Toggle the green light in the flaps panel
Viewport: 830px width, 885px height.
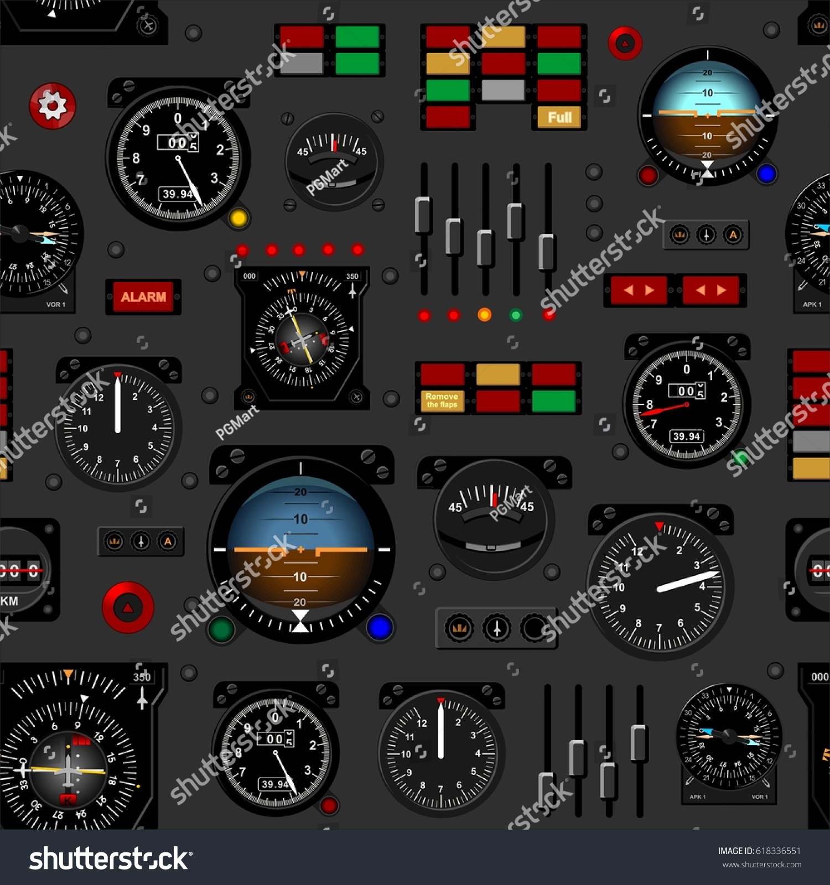(x=553, y=401)
